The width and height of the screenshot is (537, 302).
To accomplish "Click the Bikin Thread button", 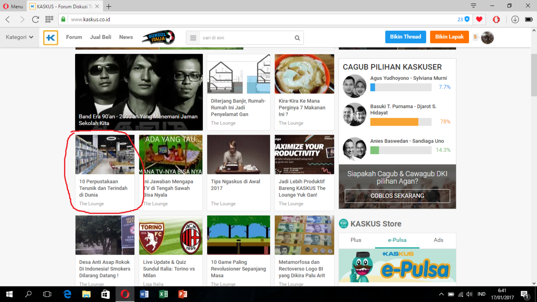I will (x=406, y=37).
